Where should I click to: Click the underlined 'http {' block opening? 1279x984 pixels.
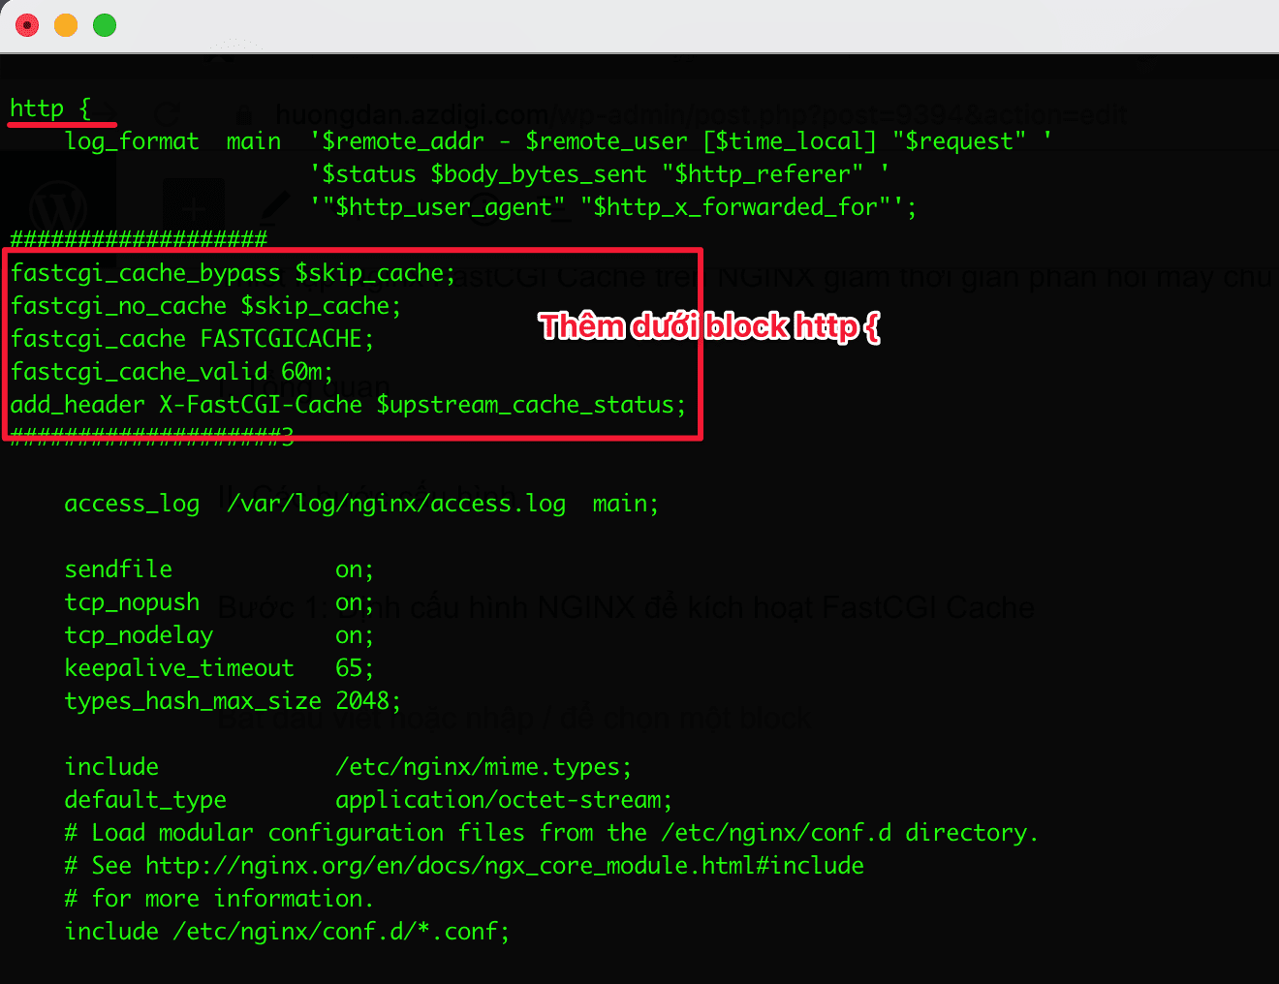50,108
